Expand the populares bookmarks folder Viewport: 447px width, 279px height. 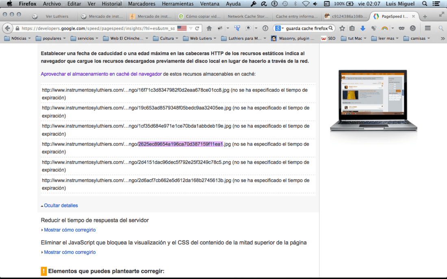coord(51,39)
